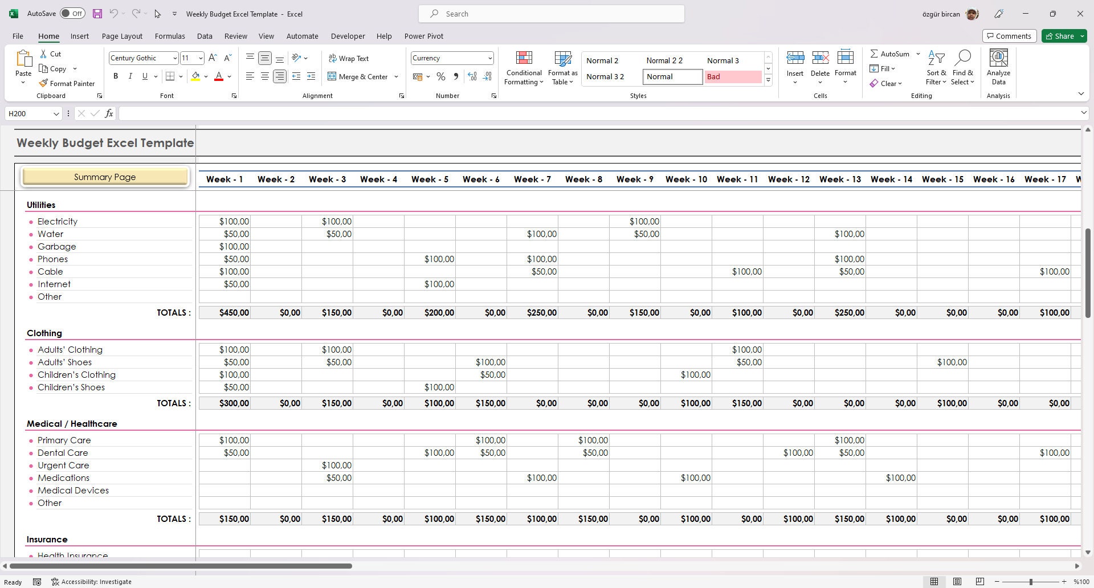
Task: Open the Name Box dropdown arrow
Action: [x=56, y=113]
